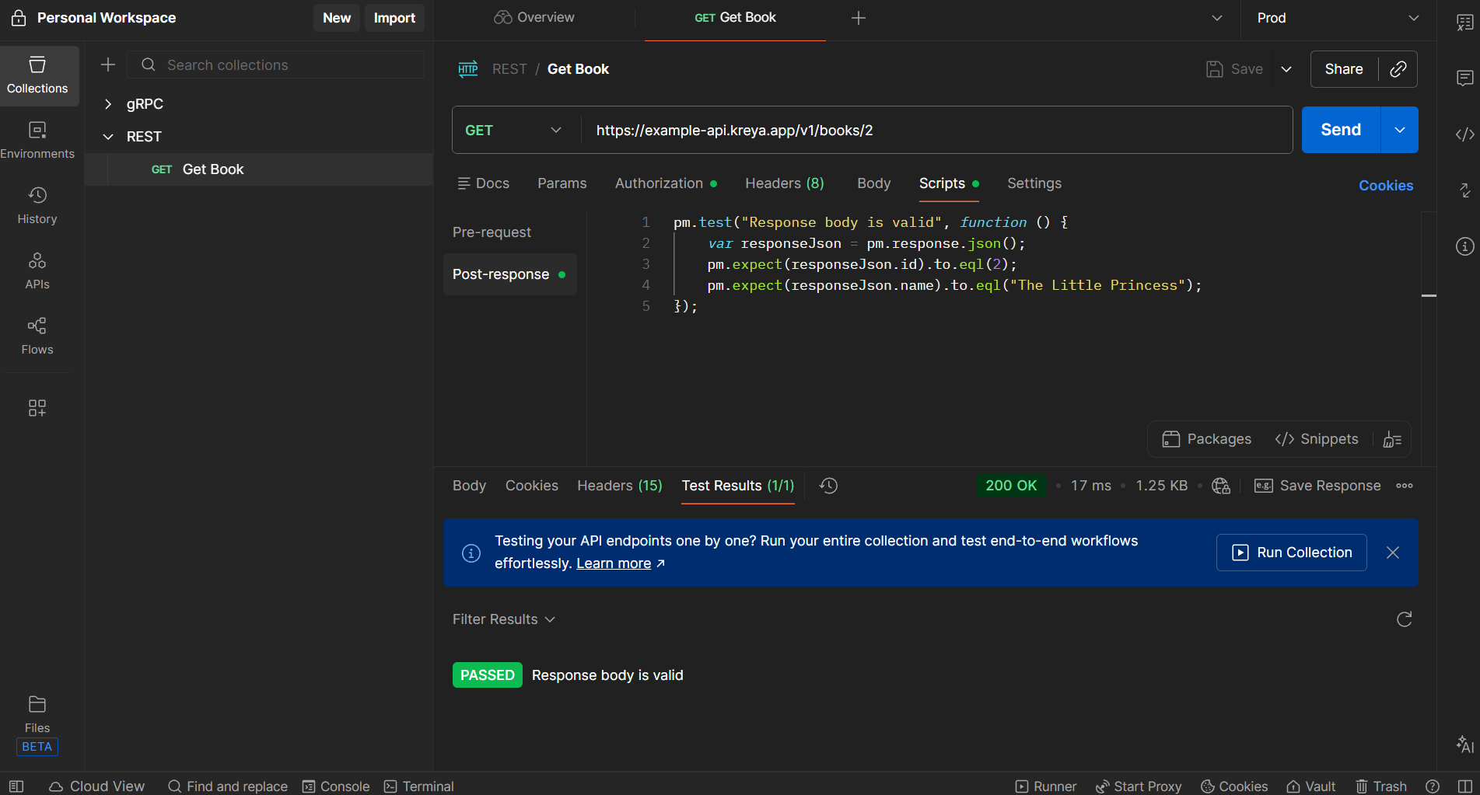Follow the Learn more link
Screen dimensions: 1480x795
tap(613, 563)
